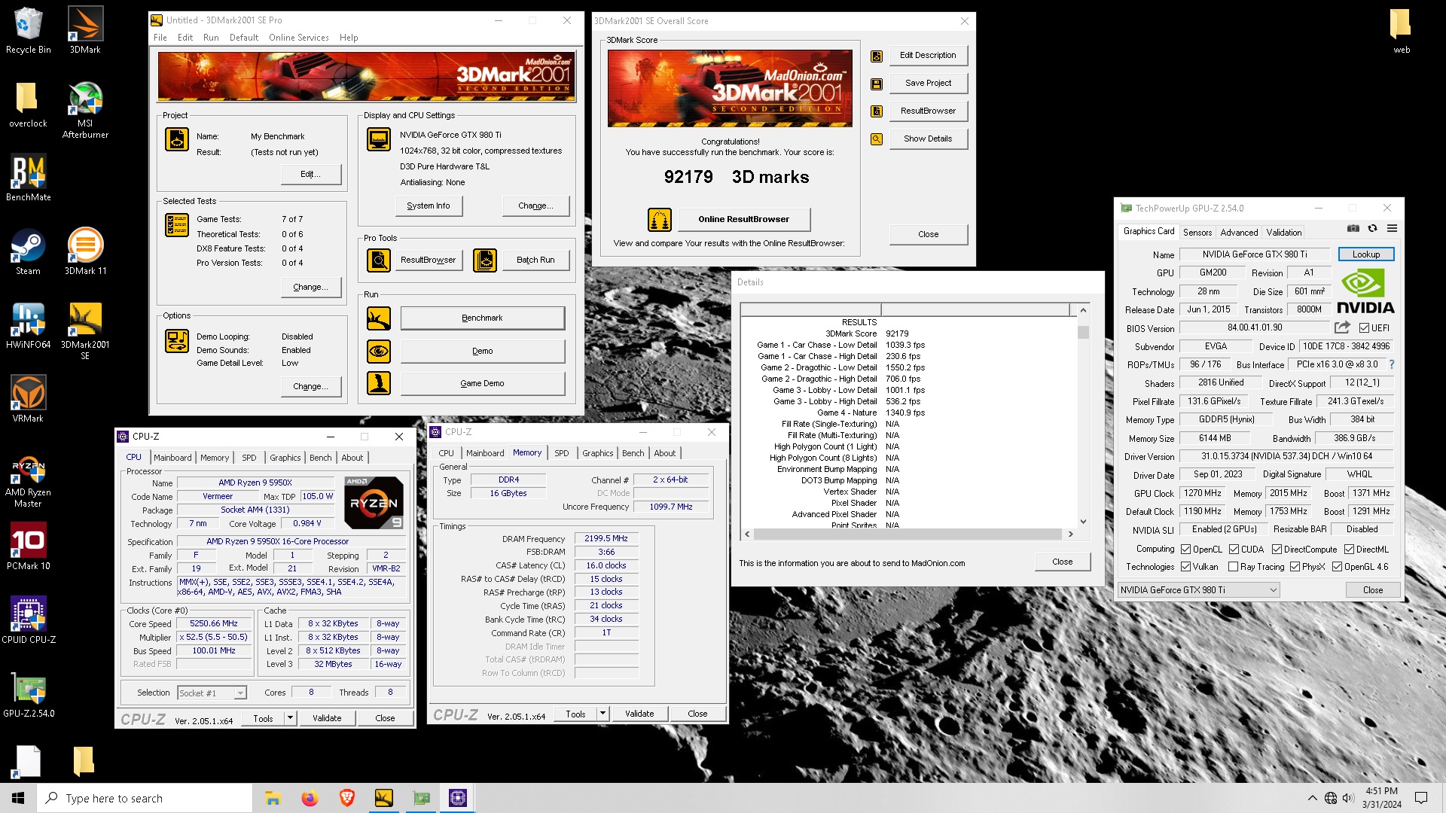The width and height of the screenshot is (1446, 813).
Task: Click the Benchmark run icon in 3DMark2001
Action: 379,318
